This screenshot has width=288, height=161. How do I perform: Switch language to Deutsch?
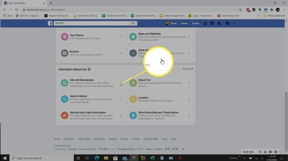(159, 149)
